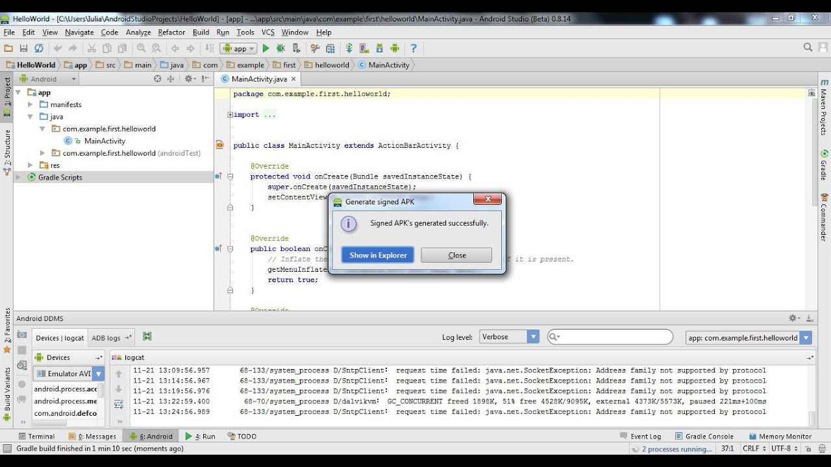
Task: Click the Close button in dialog
Action: point(456,256)
